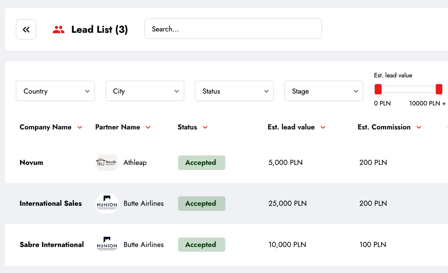The height and width of the screenshot is (273, 448).
Task: Open the Country filter dropdown
Action: (x=55, y=91)
